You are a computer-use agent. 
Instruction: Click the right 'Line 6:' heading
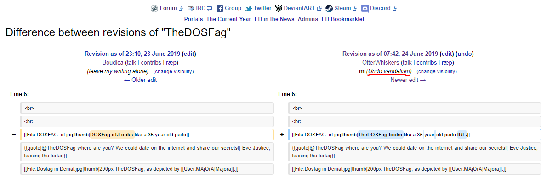pos(287,94)
